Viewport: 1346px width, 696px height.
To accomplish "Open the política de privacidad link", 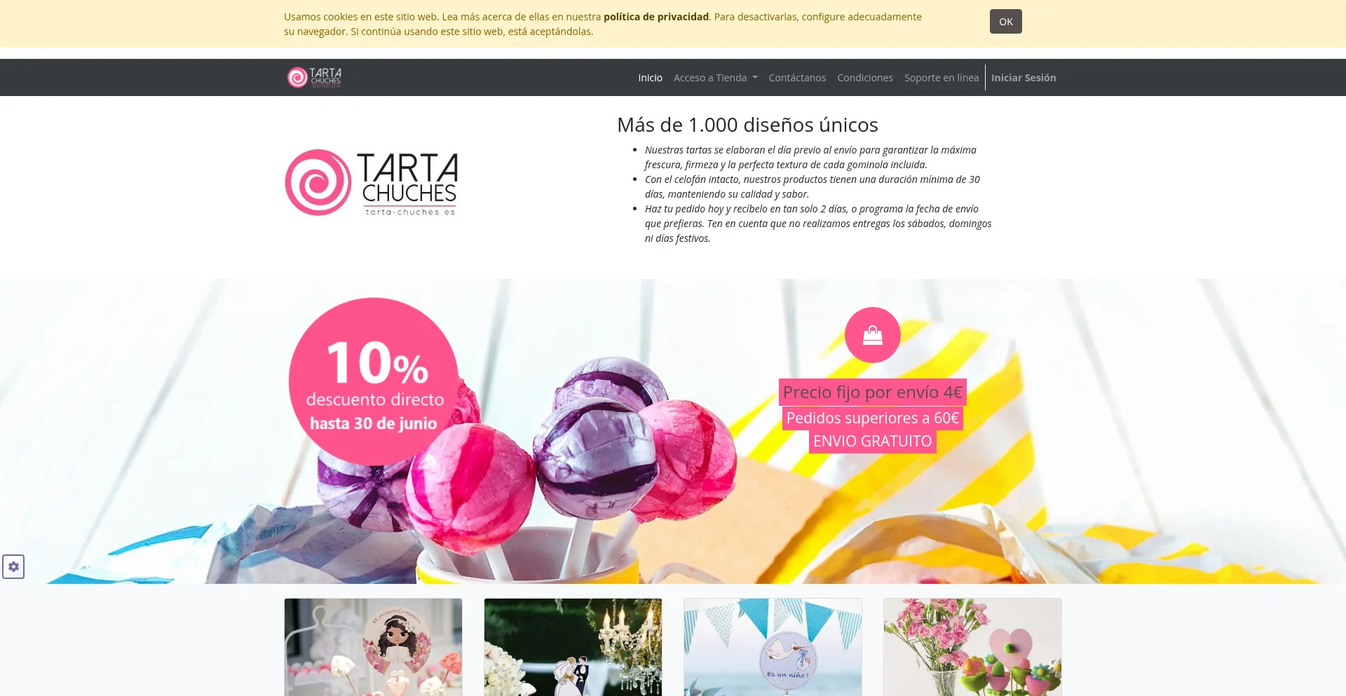I will [x=655, y=17].
